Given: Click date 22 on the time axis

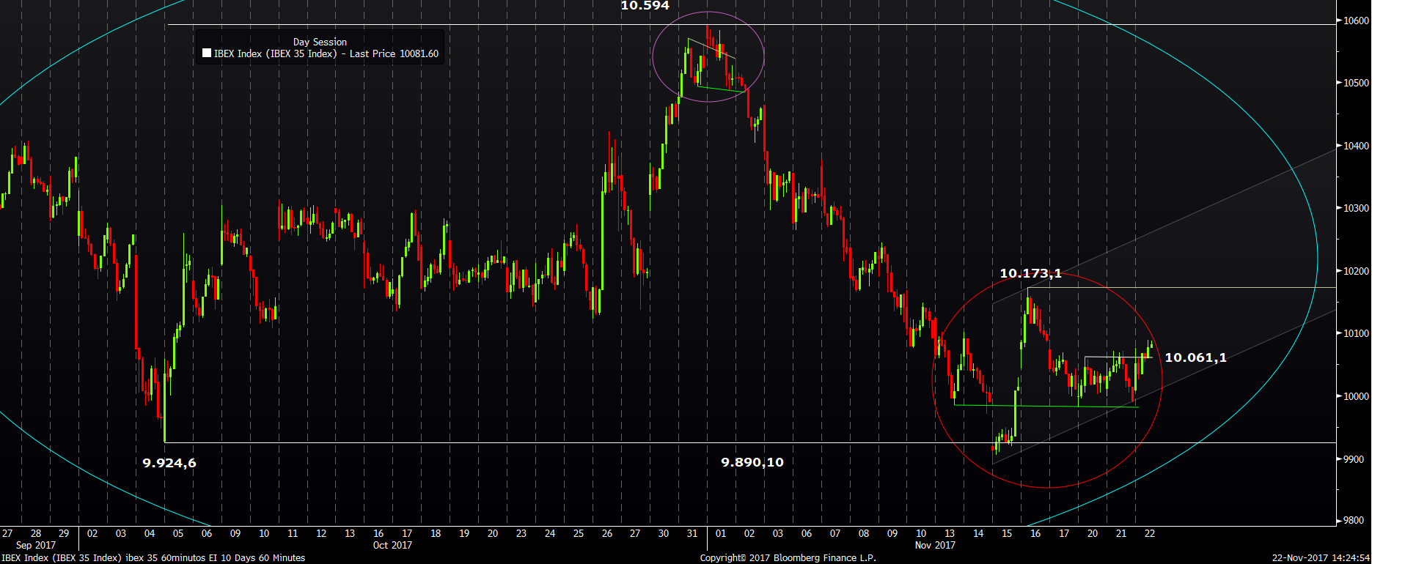Looking at the screenshot, I should pos(1150,533).
